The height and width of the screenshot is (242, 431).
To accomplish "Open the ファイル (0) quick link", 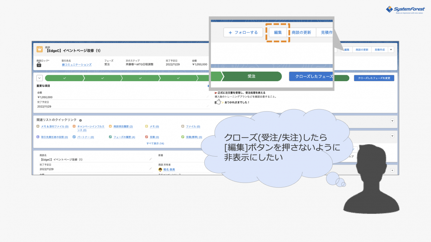I will coord(193,126).
